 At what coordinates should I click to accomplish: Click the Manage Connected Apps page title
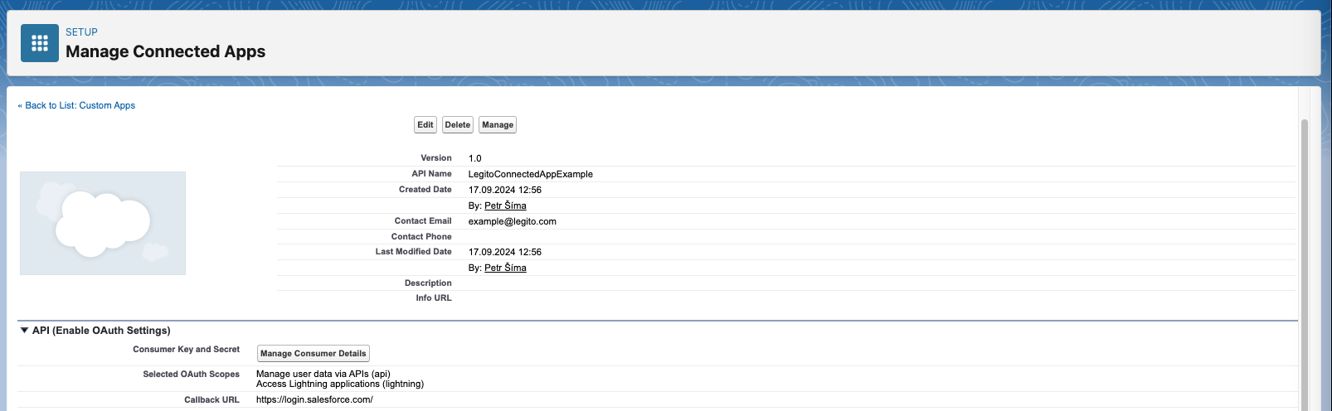pyautogui.click(x=166, y=51)
